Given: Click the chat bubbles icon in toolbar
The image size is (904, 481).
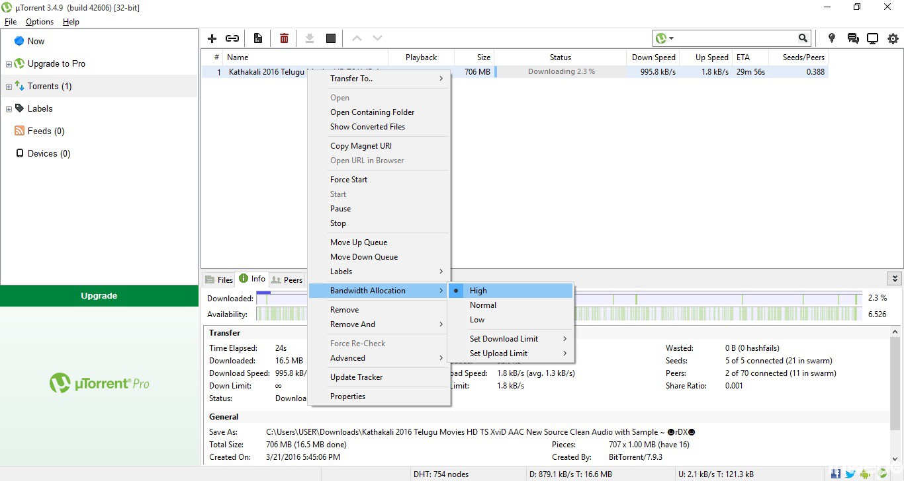Looking at the screenshot, I should (853, 38).
